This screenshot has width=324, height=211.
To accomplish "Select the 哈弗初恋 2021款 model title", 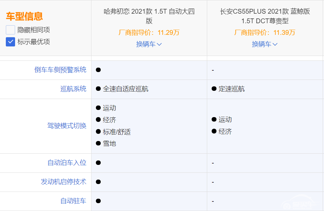I will click(149, 16).
